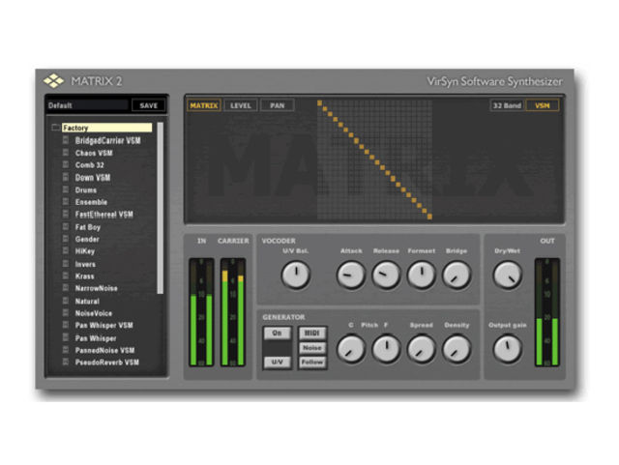Screen dimensions: 619x465
Task: Save the current preset with SAVE
Action: [x=148, y=105]
